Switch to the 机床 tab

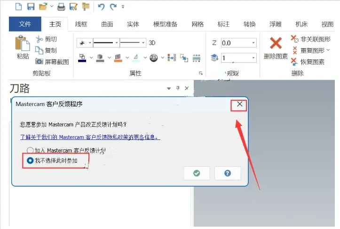pos(301,24)
